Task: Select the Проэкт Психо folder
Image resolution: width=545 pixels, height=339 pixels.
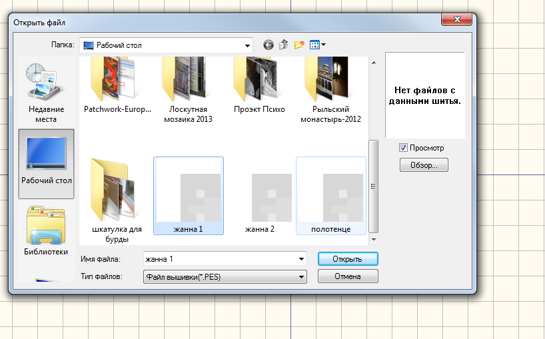Action: pos(259,85)
